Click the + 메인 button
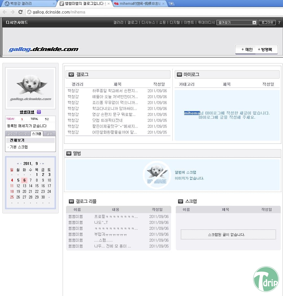This screenshot has width=283, height=296. [247, 50]
